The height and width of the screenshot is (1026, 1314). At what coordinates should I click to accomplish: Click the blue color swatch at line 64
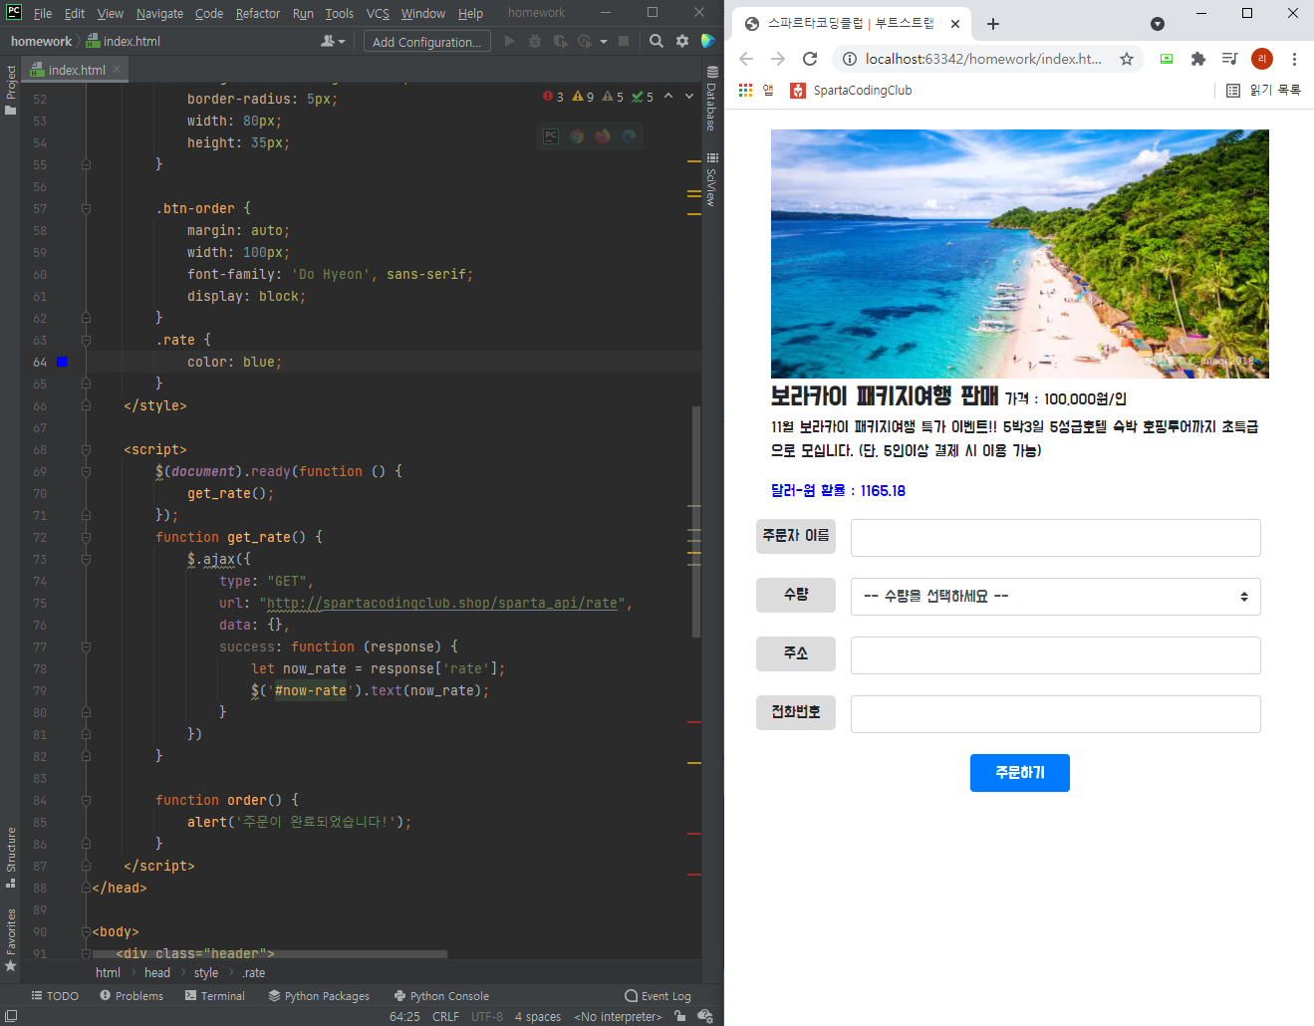click(x=62, y=362)
